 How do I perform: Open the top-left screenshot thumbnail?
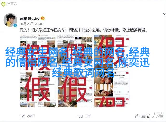tap(38, 52)
